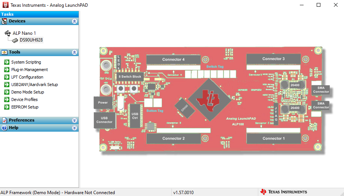Viewport: 344px width, 196px height.
Task: Select the ALP Nano 1 tree node
Action: (x=24, y=33)
